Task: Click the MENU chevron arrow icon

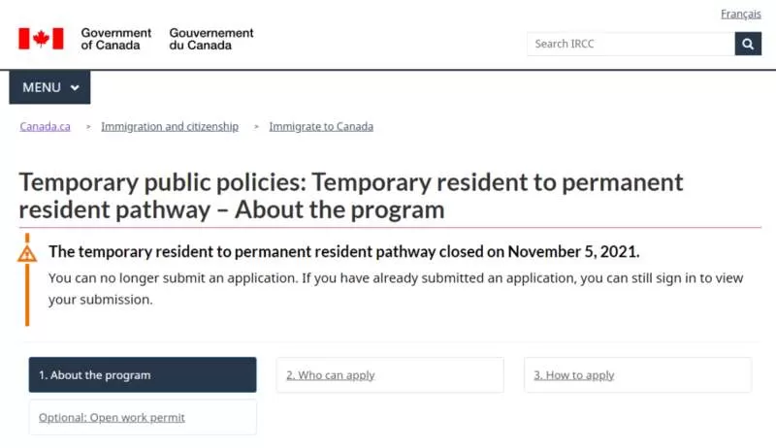Action: tap(75, 88)
